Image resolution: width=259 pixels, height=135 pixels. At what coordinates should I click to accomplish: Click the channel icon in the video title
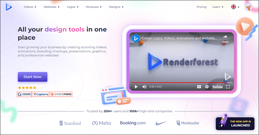click(x=136, y=38)
